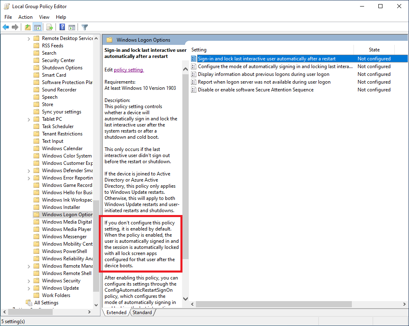The width and height of the screenshot is (409, 326).
Task: Open the Action menu
Action: (x=25, y=17)
